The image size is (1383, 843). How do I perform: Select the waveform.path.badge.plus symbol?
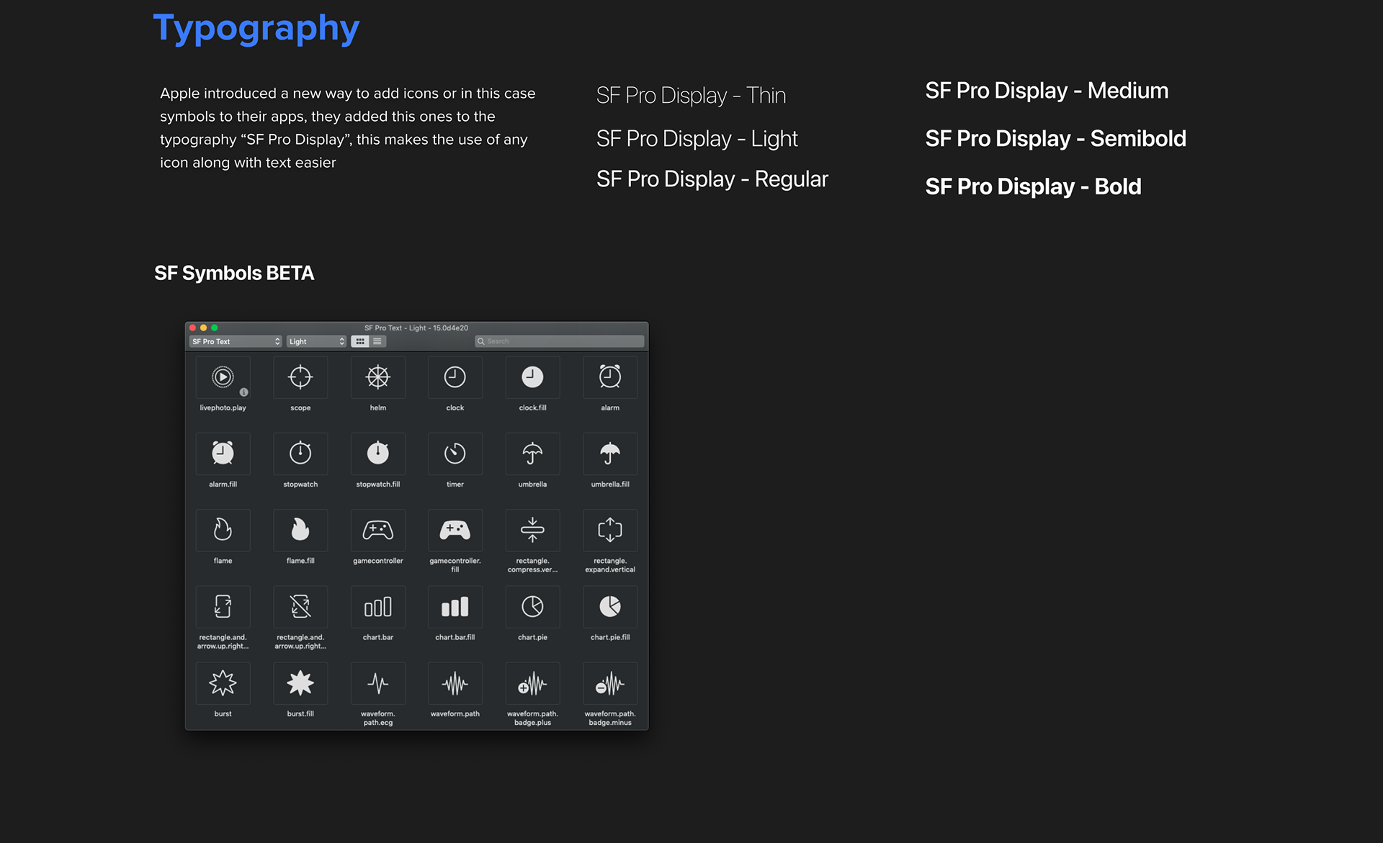coord(532,683)
